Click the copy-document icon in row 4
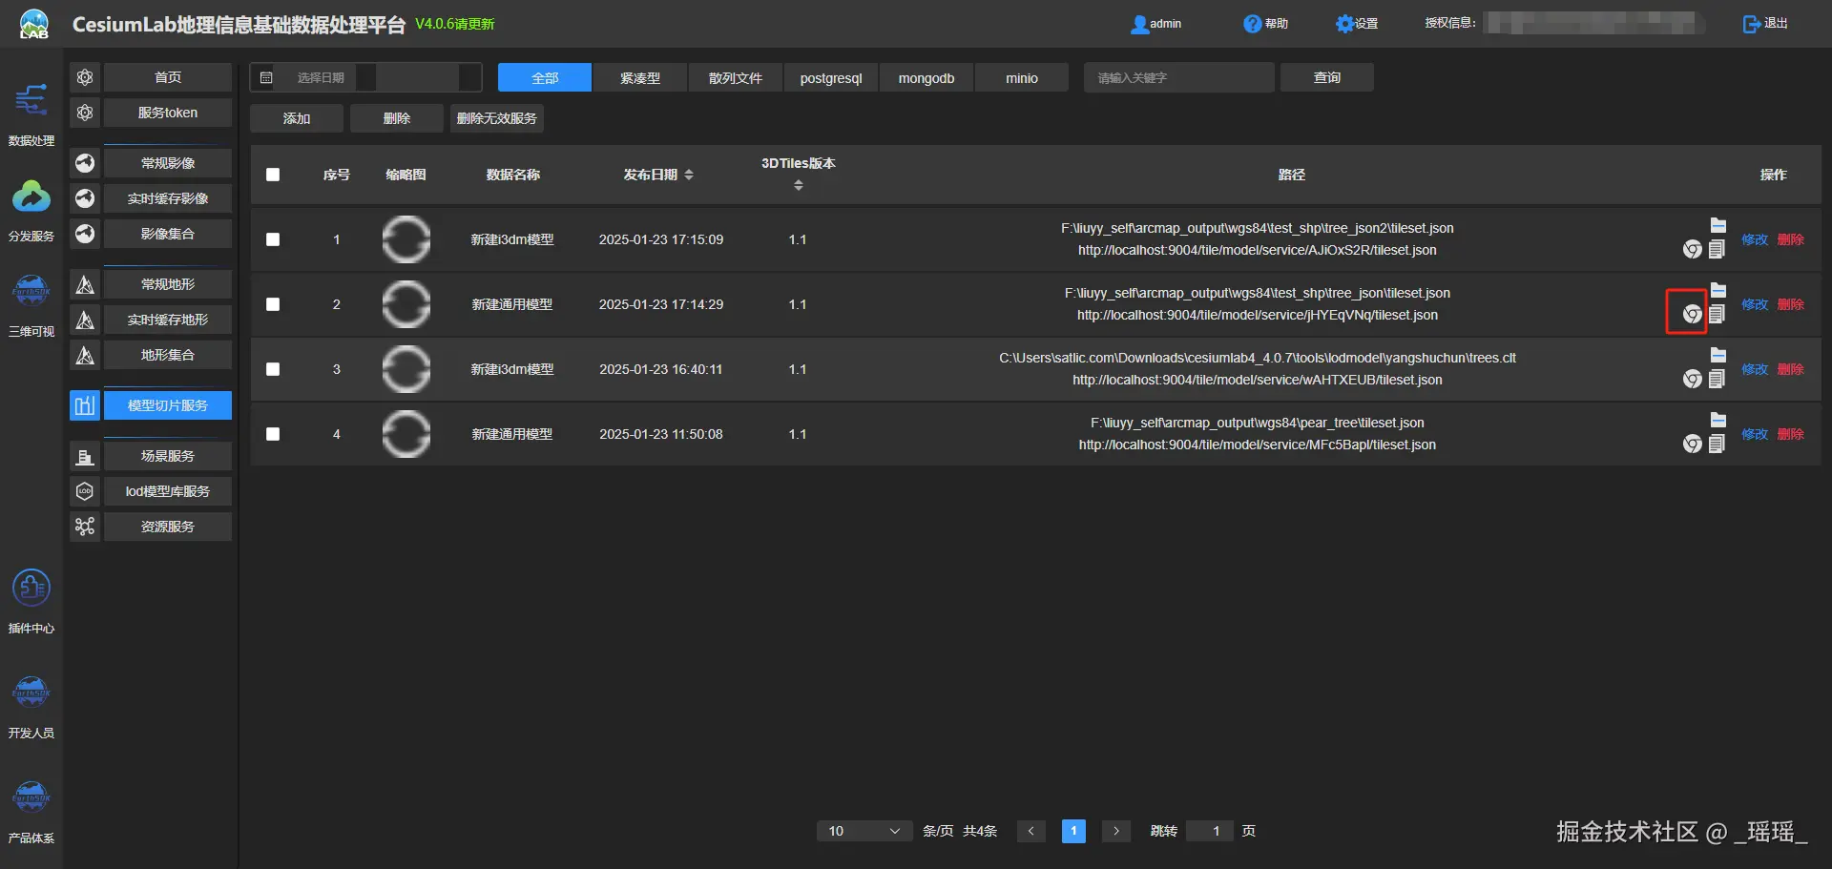 (x=1717, y=444)
